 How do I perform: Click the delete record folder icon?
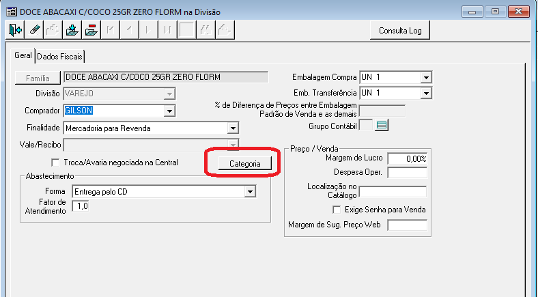point(91,30)
